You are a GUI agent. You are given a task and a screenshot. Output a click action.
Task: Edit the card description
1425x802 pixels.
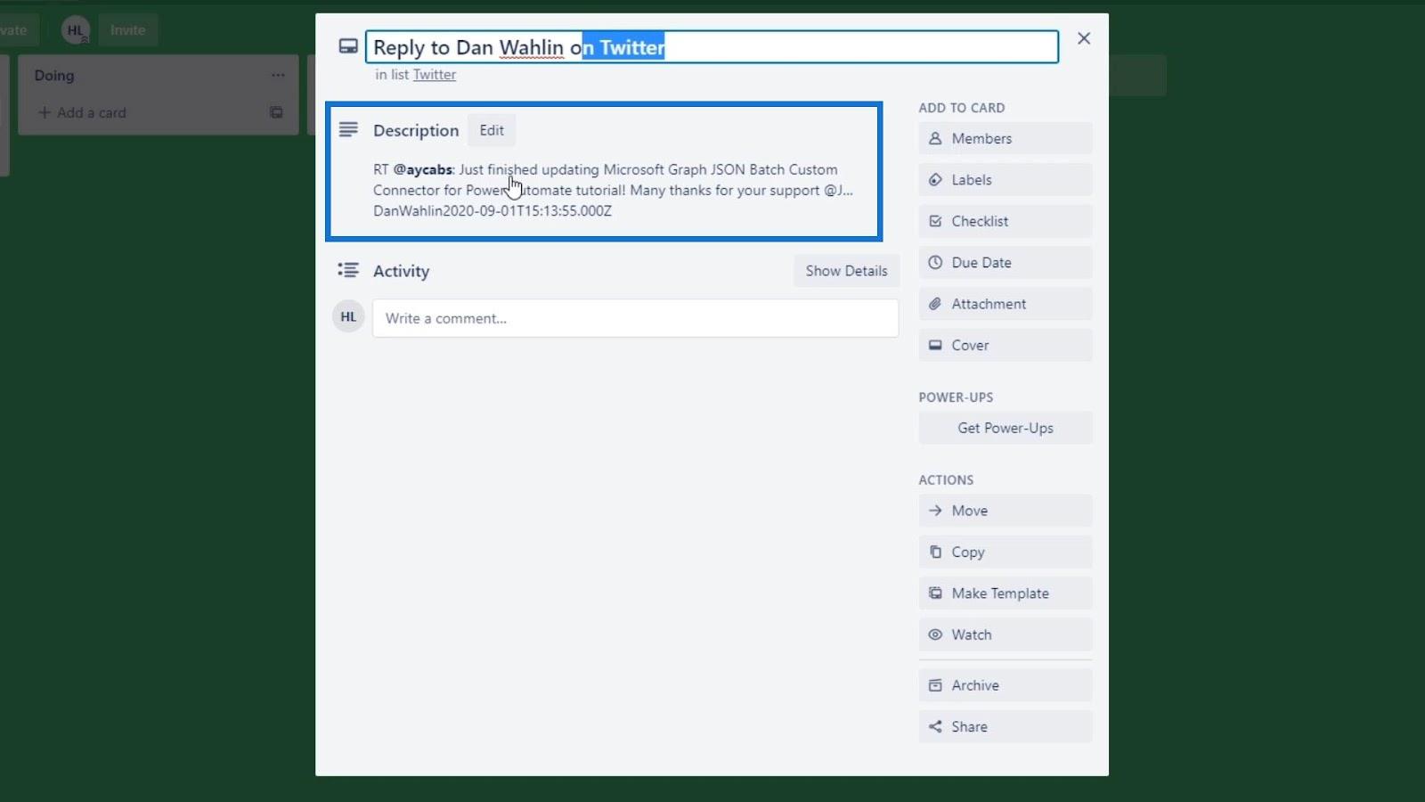point(492,130)
